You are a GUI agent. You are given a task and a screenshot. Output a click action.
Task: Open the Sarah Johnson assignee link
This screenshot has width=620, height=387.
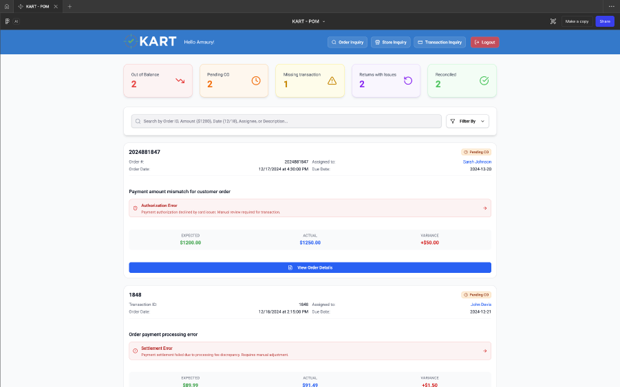pyautogui.click(x=477, y=162)
